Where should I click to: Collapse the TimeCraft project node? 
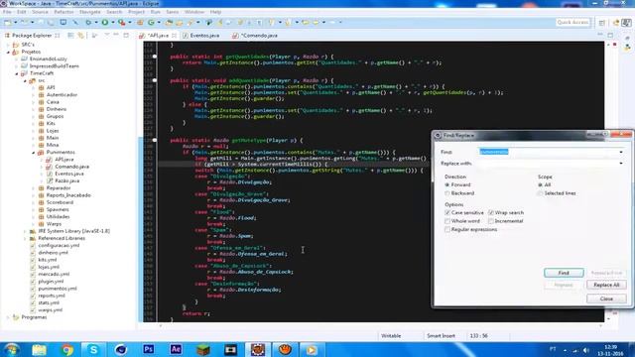tap(17, 73)
